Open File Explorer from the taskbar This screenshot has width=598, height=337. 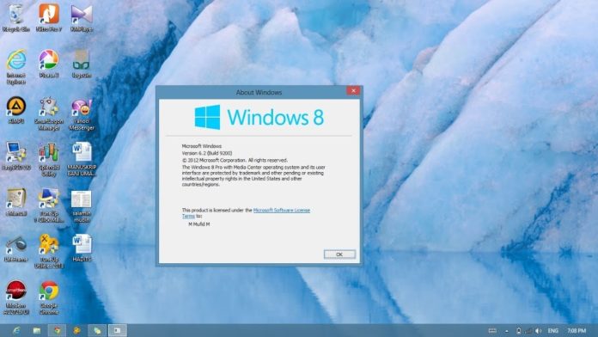coord(37,330)
